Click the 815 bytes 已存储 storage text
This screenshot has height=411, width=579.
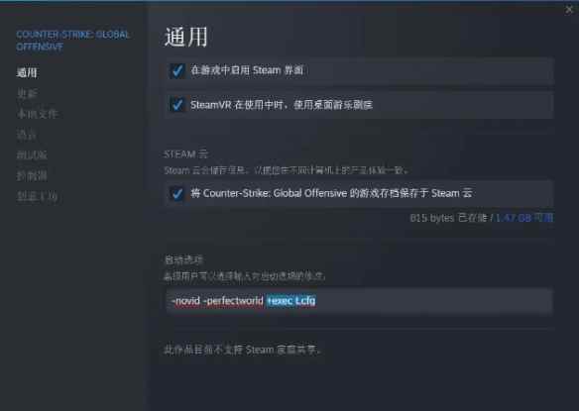click(448, 218)
